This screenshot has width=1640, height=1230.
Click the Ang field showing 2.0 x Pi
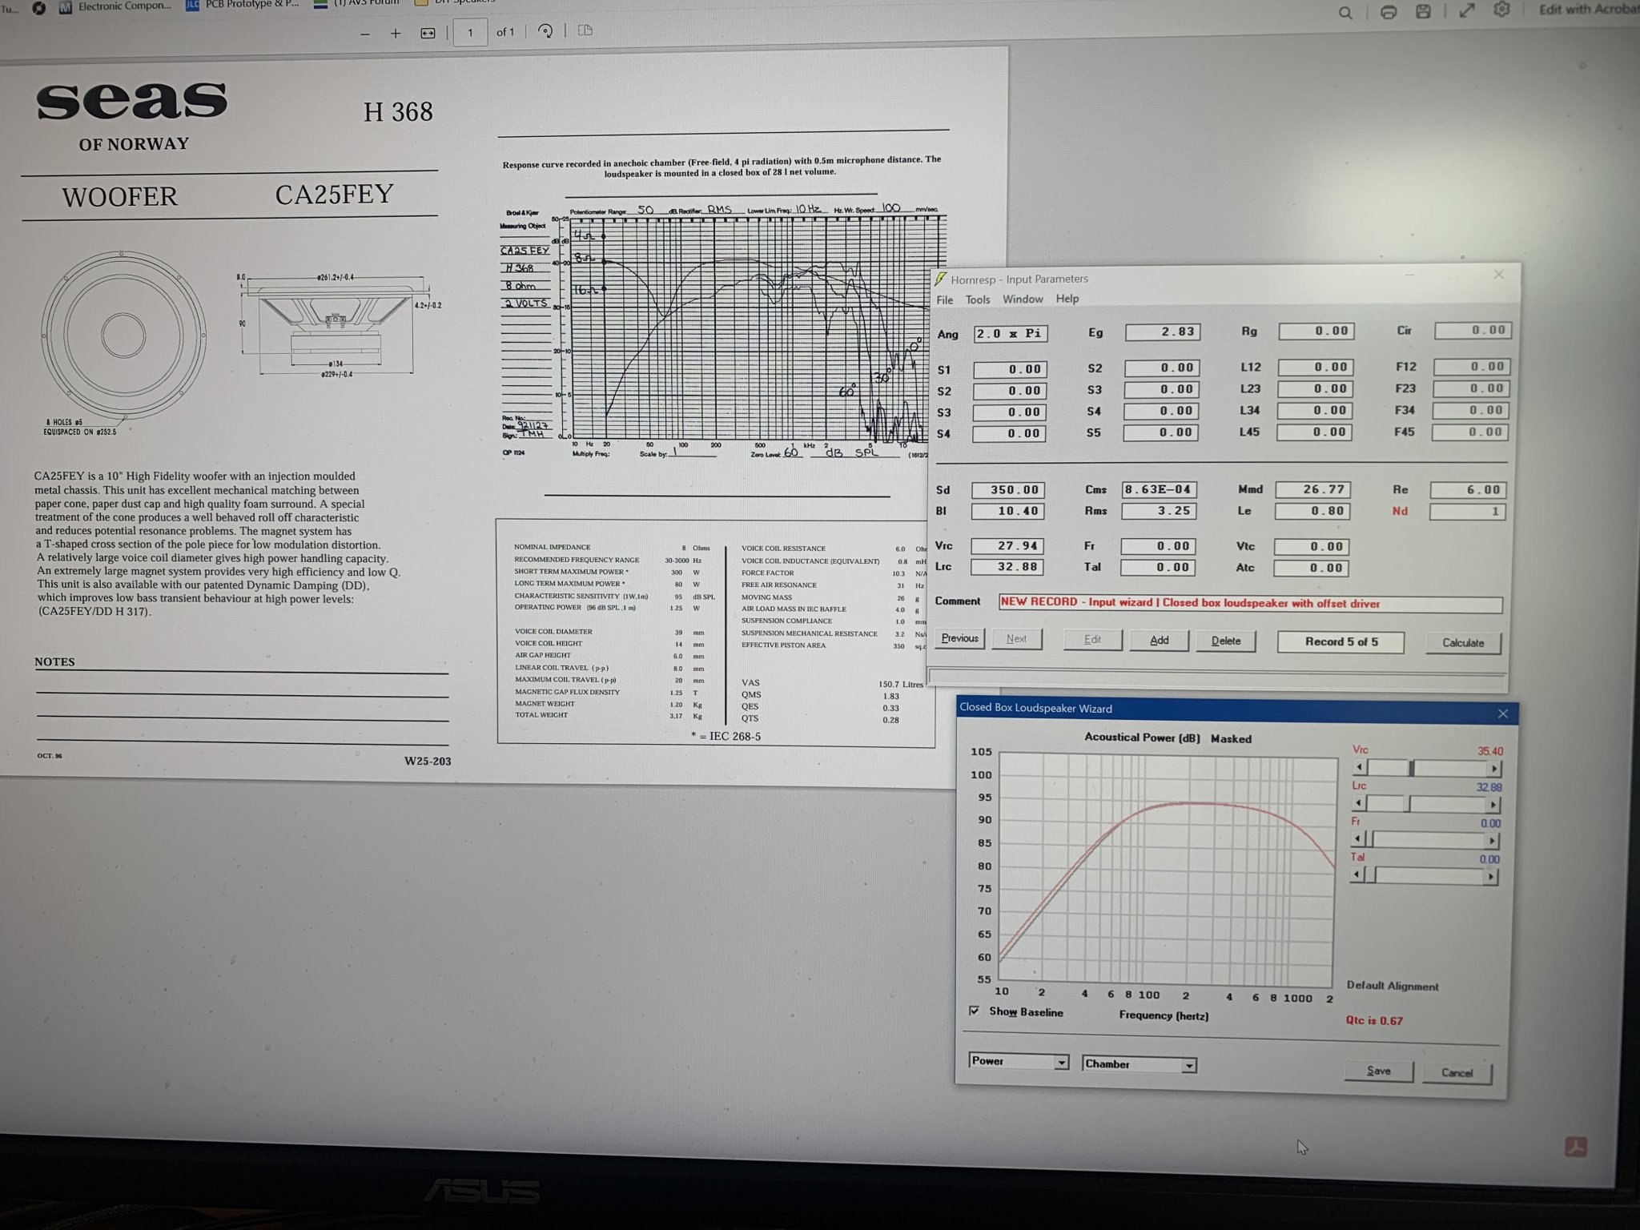[1011, 334]
